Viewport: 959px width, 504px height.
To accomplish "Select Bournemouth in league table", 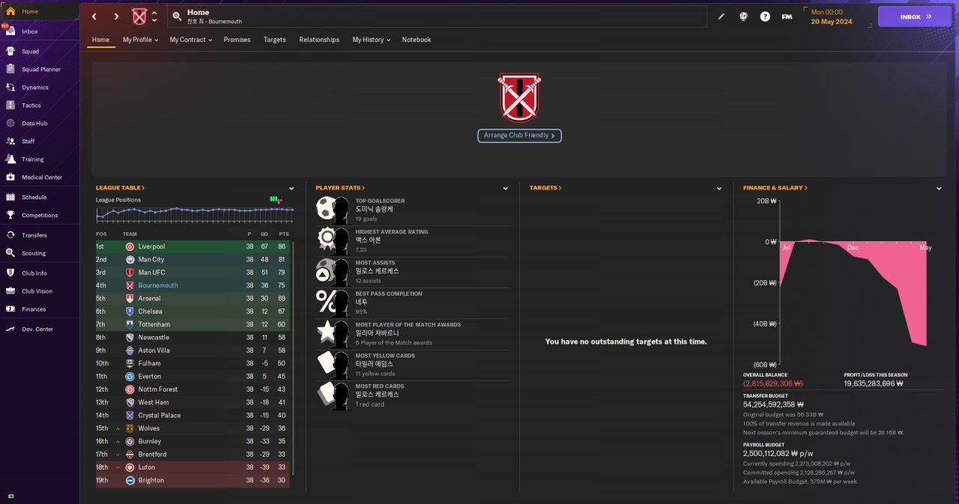I will 193,285.
